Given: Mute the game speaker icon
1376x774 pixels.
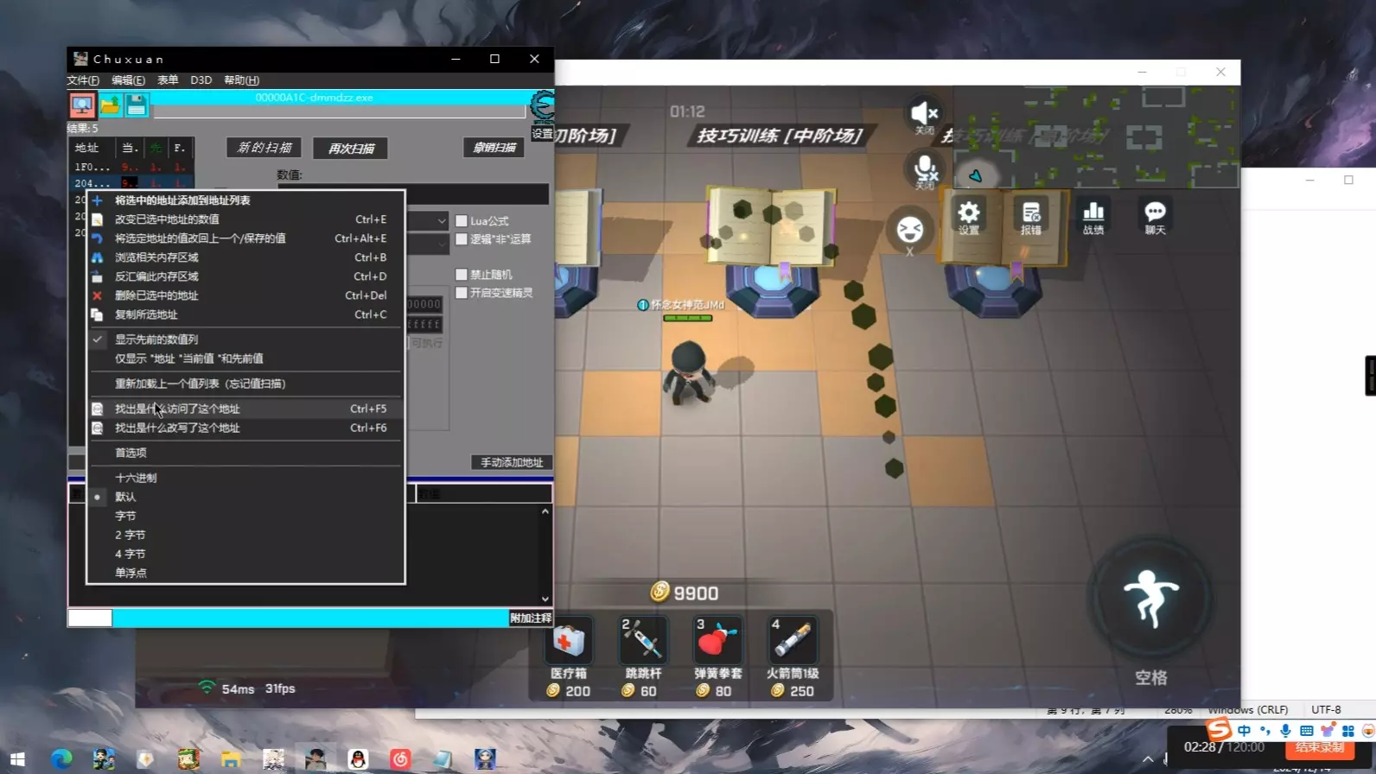Looking at the screenshot, I should (x=924, y=113).
